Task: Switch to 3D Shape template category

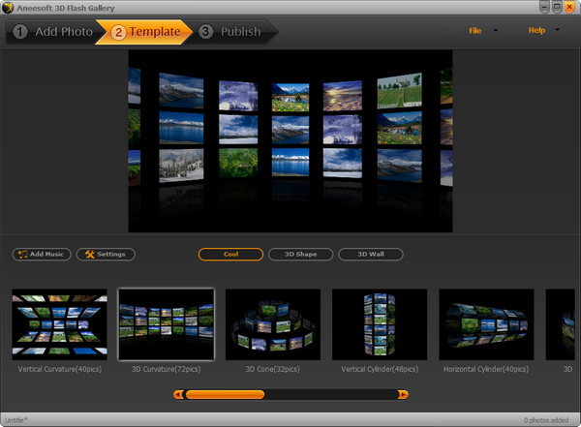Action: [300, 255]
